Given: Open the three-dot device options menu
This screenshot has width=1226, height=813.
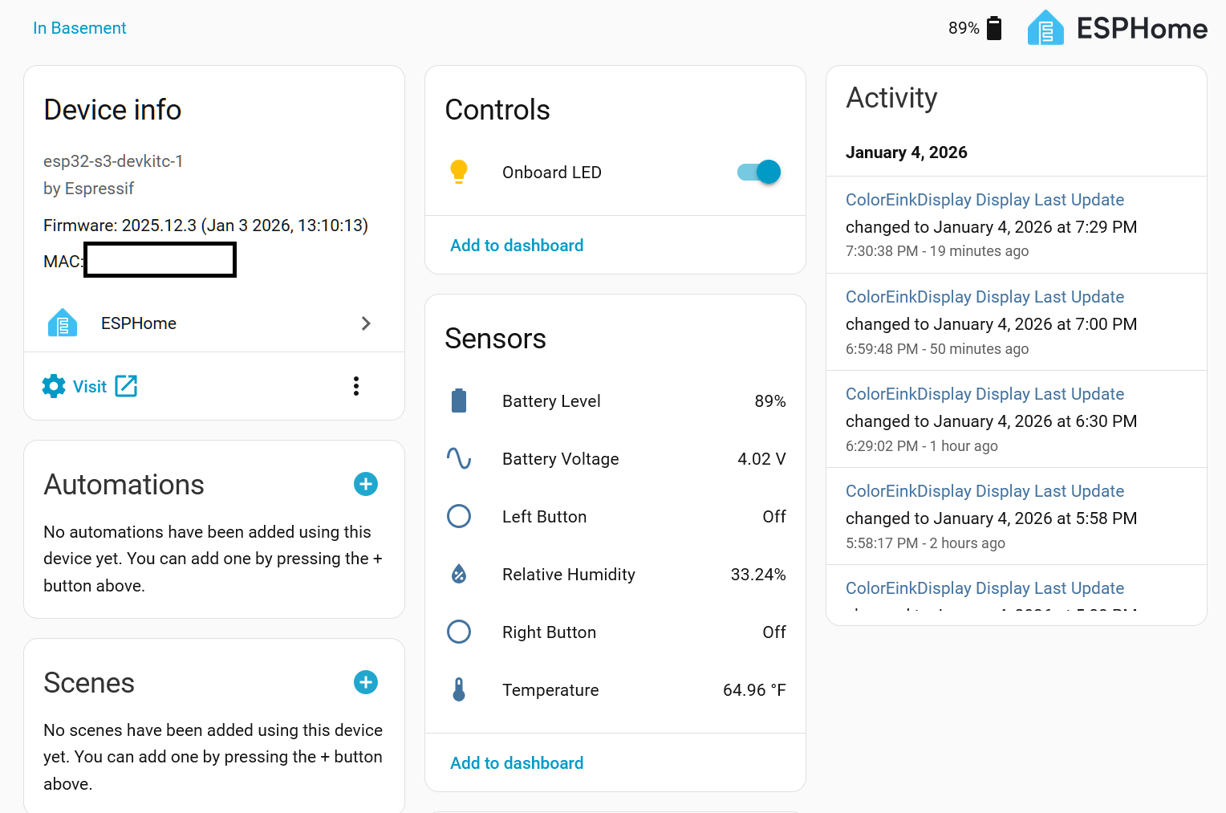Looking at the screenshot, I should (356, 386).
